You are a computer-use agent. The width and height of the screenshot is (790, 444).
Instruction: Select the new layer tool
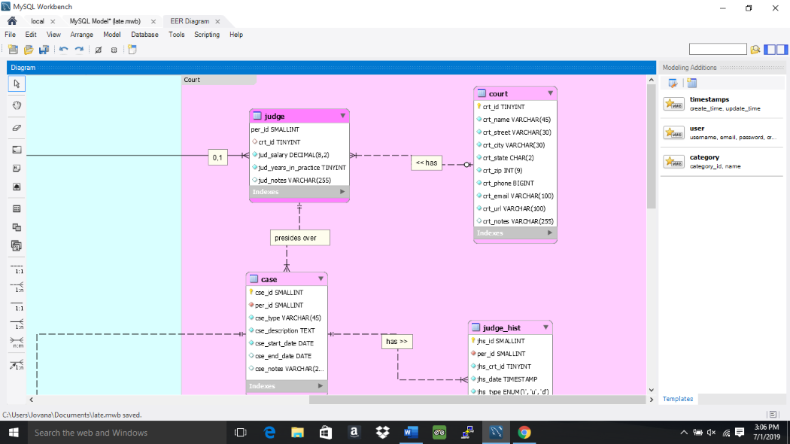coord(17,150)
